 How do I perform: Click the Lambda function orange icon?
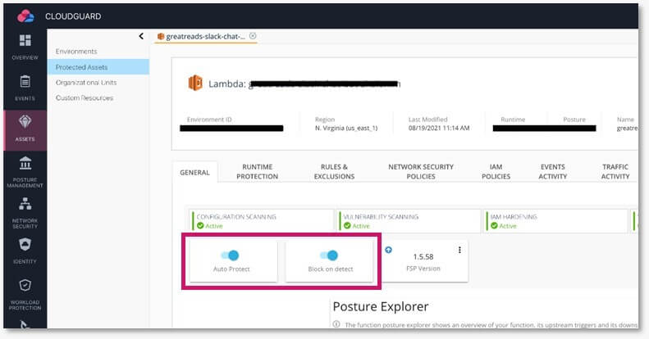coord(195,83)
